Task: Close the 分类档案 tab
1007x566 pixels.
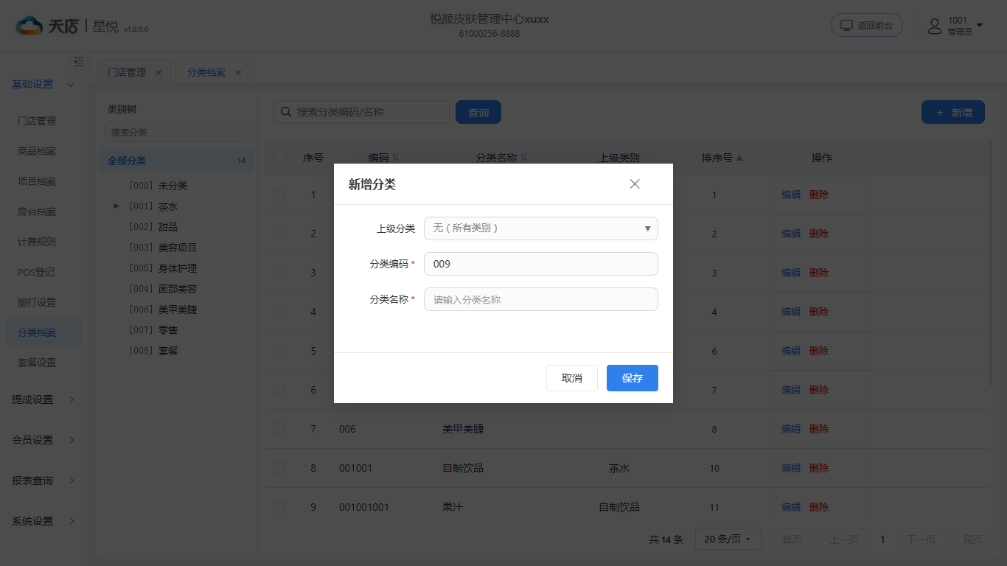Action: (x=238, y=72)
